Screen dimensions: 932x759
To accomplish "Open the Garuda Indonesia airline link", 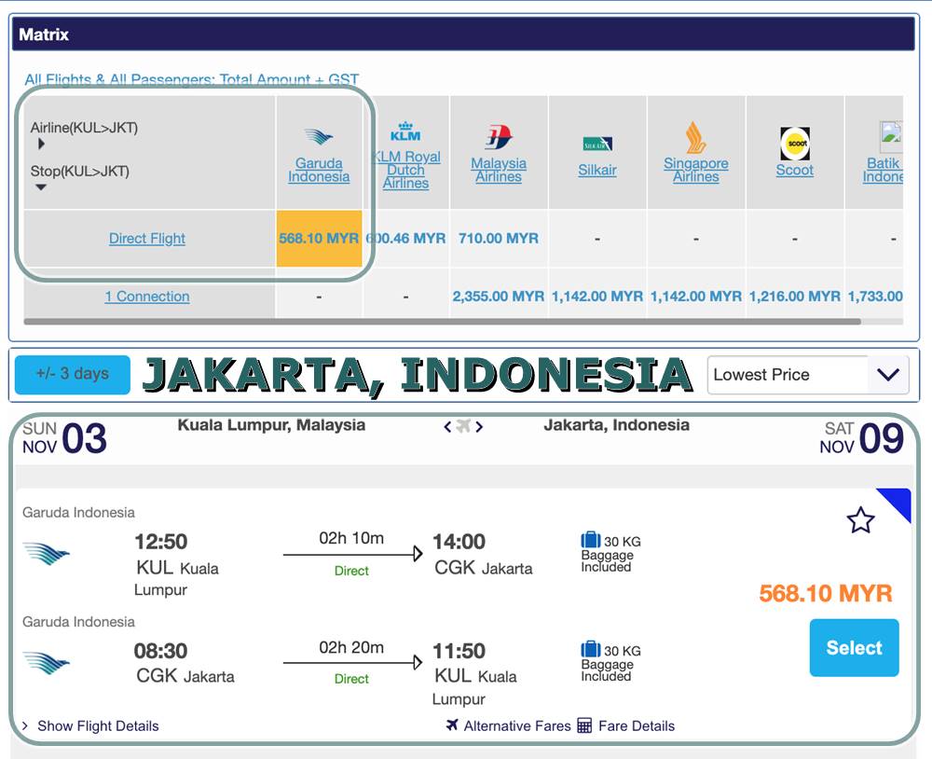I will click(x=319, y=170).
